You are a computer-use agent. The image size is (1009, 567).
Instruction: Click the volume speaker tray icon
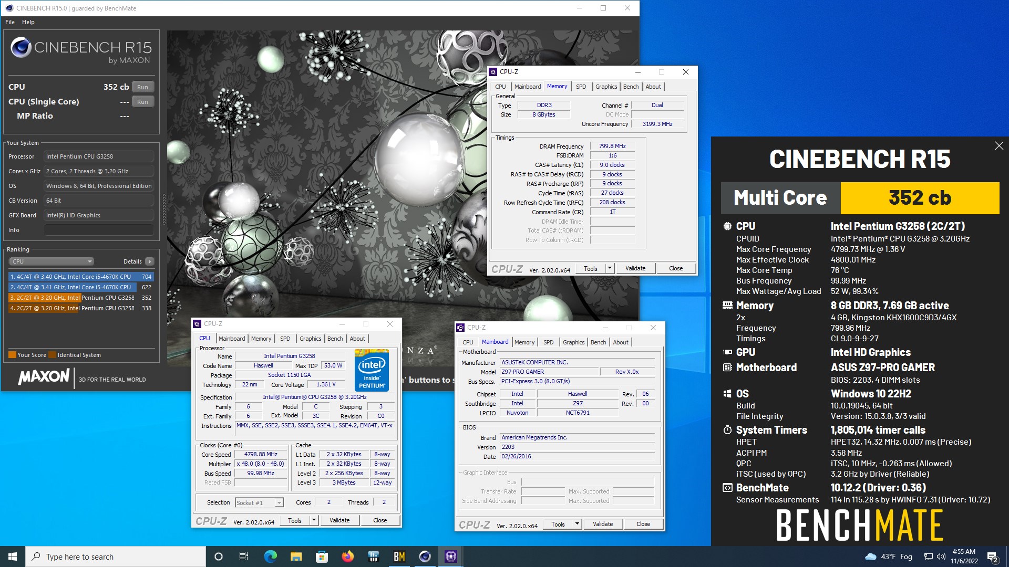(941, 556)
